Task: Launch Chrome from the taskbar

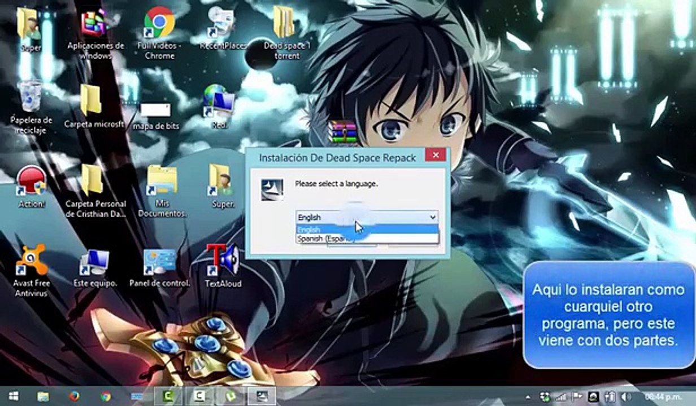Action: point(105,396)
